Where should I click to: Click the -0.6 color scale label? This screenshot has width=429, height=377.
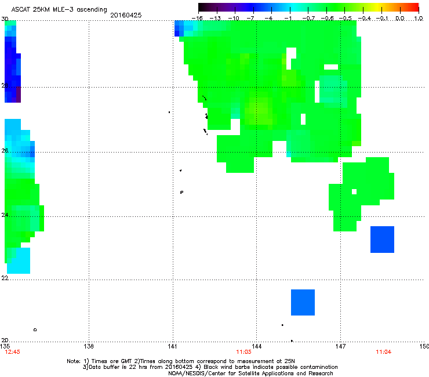coord(327,19)
